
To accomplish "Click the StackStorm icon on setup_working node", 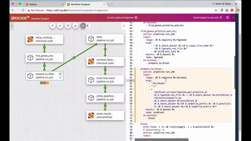I will pos(30,39).
